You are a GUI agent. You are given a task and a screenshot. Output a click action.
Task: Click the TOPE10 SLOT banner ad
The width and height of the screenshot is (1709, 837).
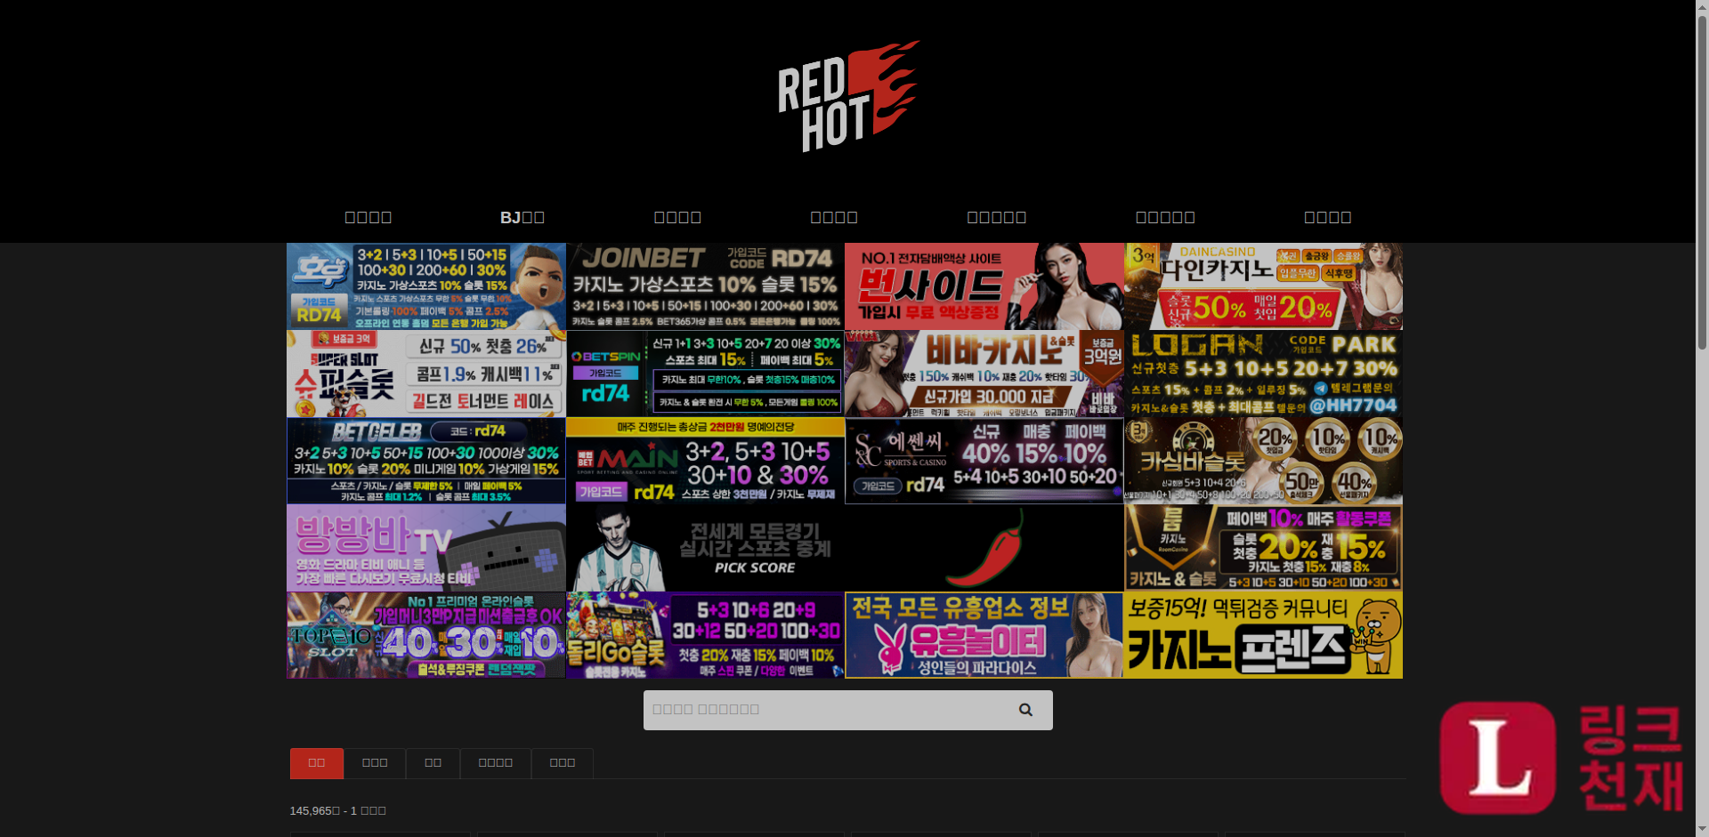[425, 635]
